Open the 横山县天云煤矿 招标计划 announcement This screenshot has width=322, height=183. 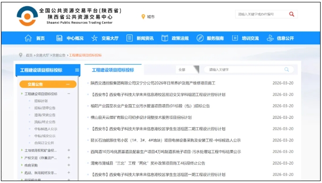(141, 117)
